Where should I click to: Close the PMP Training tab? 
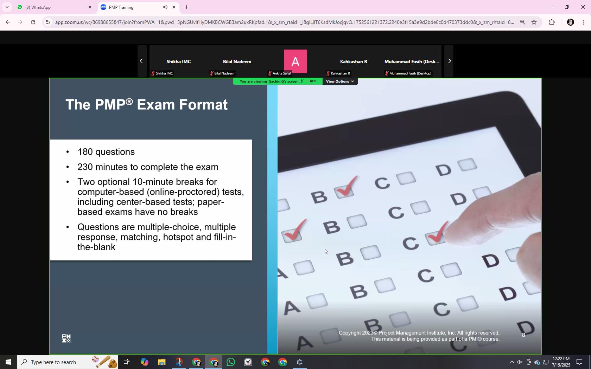pyautogui.click(x=173, y=7)
